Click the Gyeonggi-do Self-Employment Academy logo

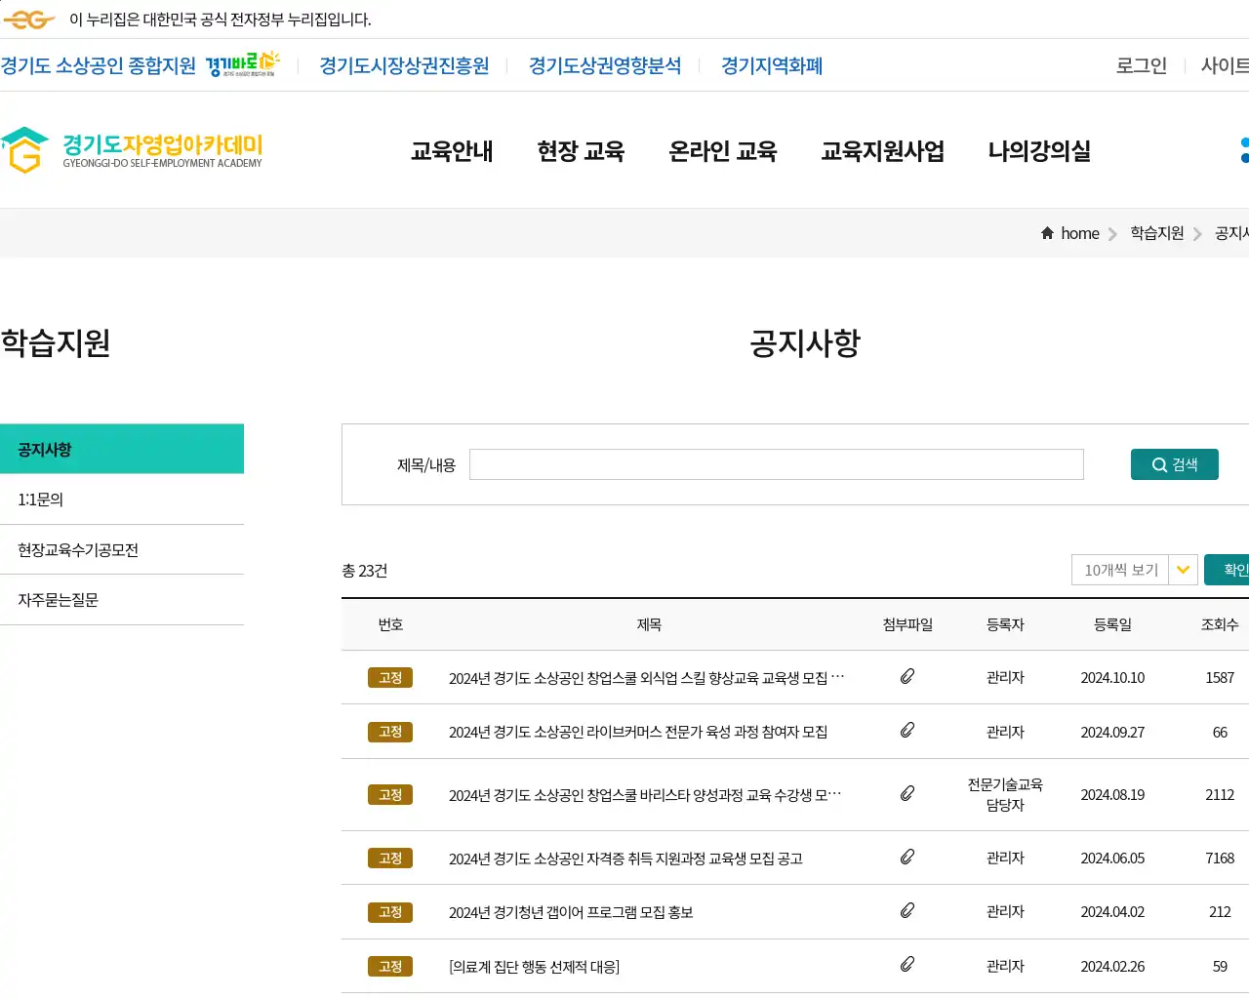[132, 150]
